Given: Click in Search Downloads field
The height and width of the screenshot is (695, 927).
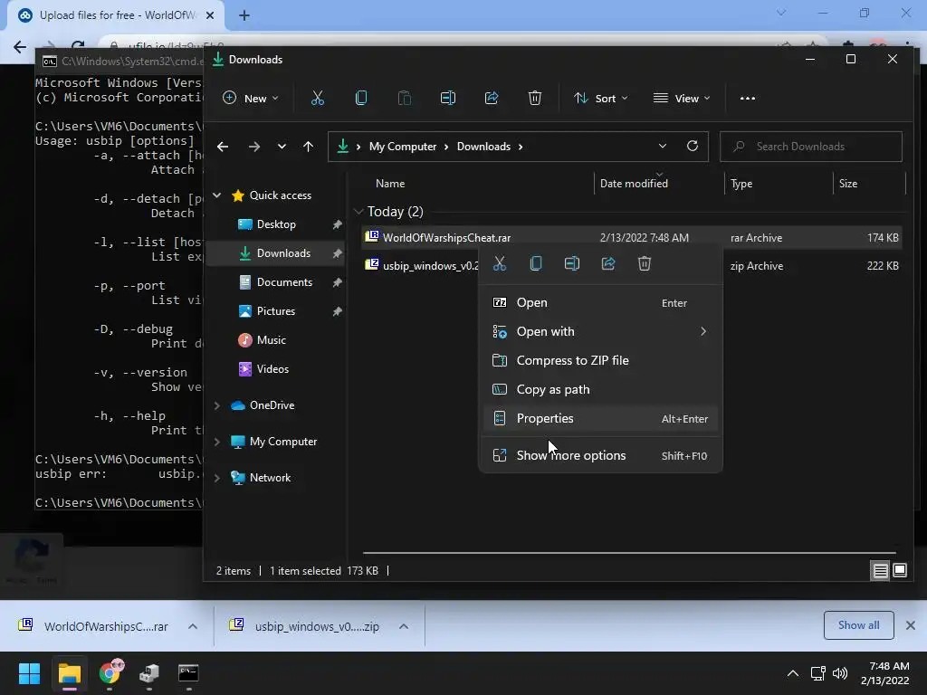Looking at the screenshot, I should (x=811, y=147).
